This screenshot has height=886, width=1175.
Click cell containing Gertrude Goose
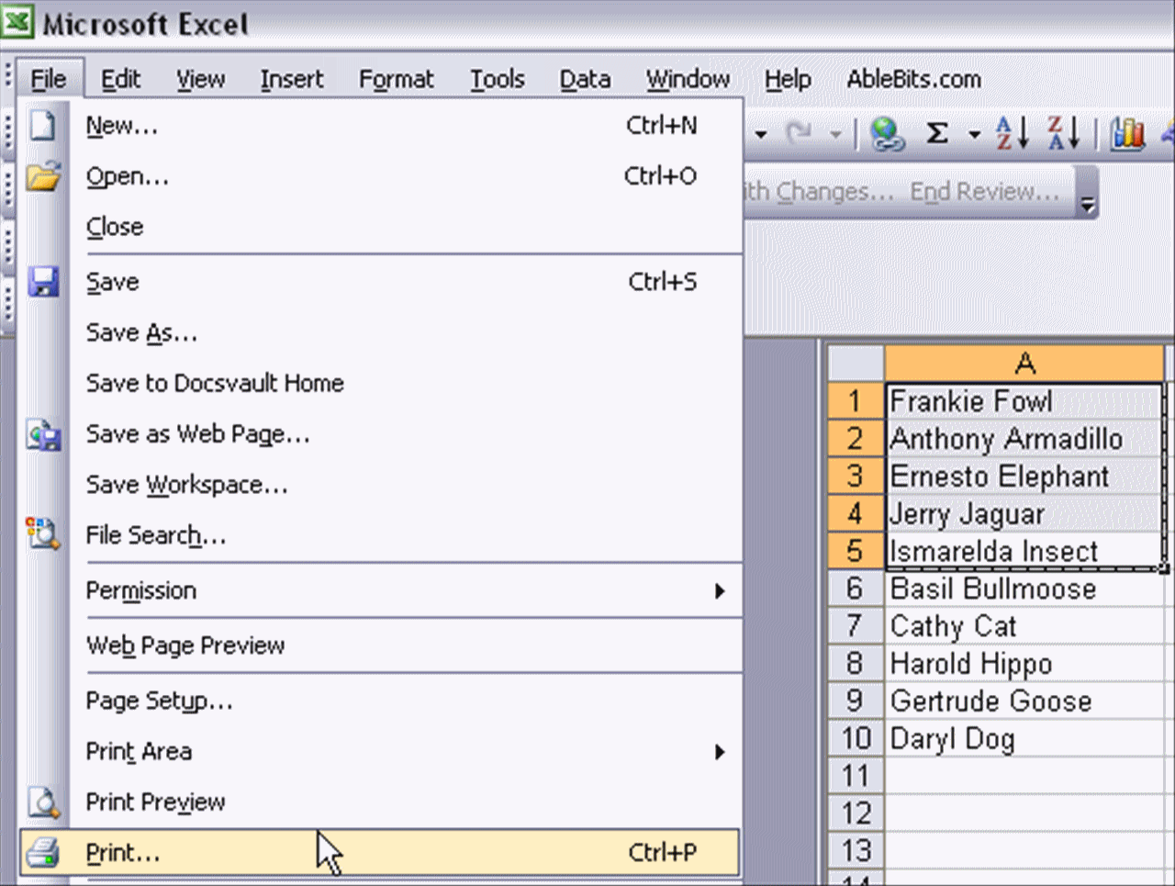[x=1024, y=701]
